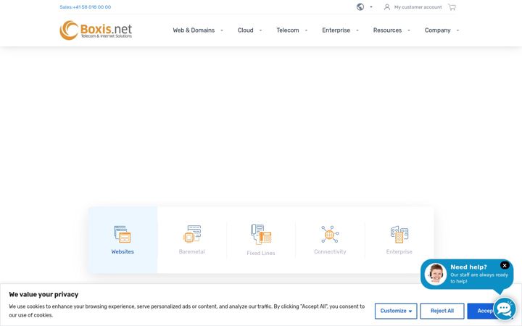Expand the arrow next to Telecom
This screenshot has height=326, width=522.
coord(306,30)
